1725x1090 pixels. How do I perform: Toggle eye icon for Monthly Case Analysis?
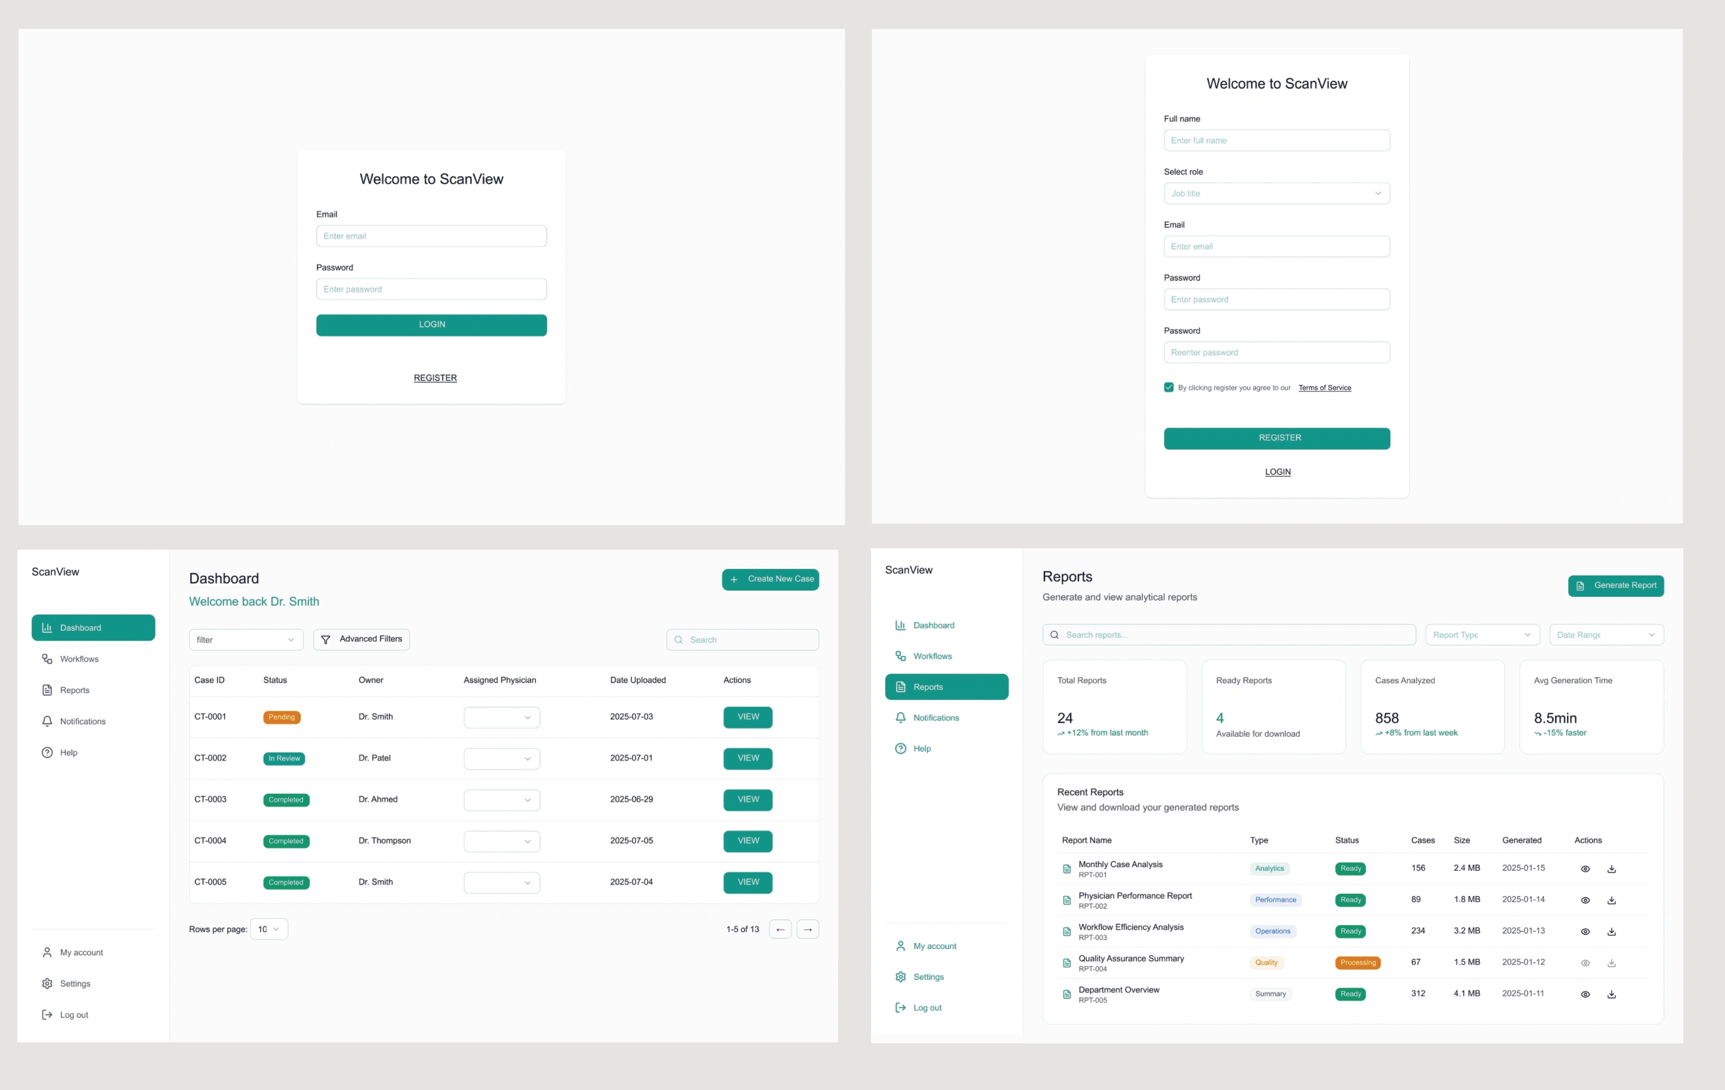[1585, 869]
